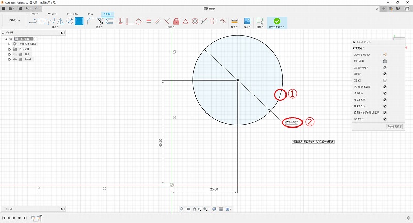The height and width of the screenshot is (223, 413).
Task: Select the Trim scissors tool
Action: point(101,21)
